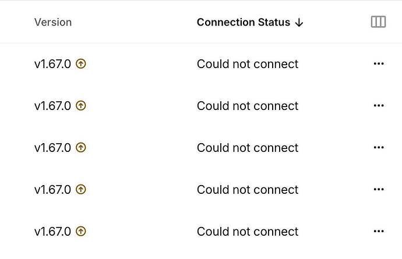
Task: Select v1.67.0 text in fourth row
Action: (x=52, y=190)
